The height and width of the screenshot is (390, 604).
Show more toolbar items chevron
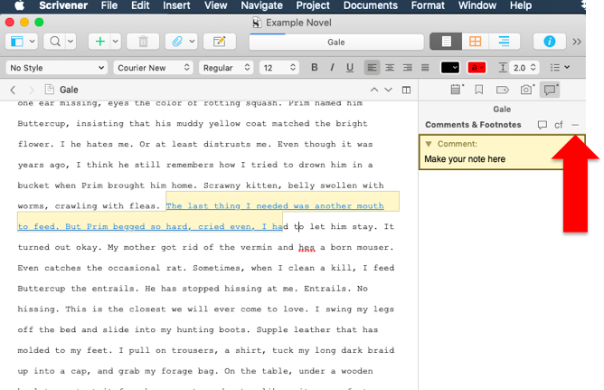pyautogui.click(x=577, y=42)
